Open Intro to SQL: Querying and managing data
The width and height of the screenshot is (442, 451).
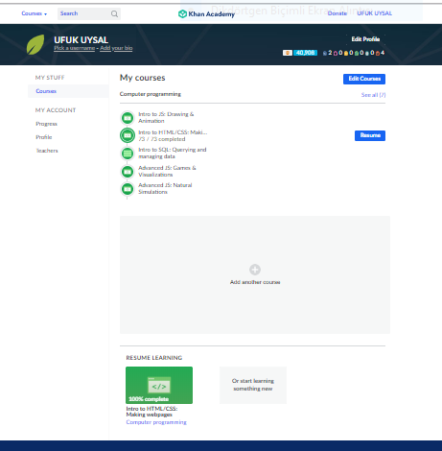coord(173,153)
